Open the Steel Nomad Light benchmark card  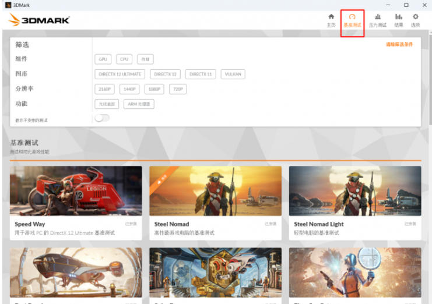354,191
